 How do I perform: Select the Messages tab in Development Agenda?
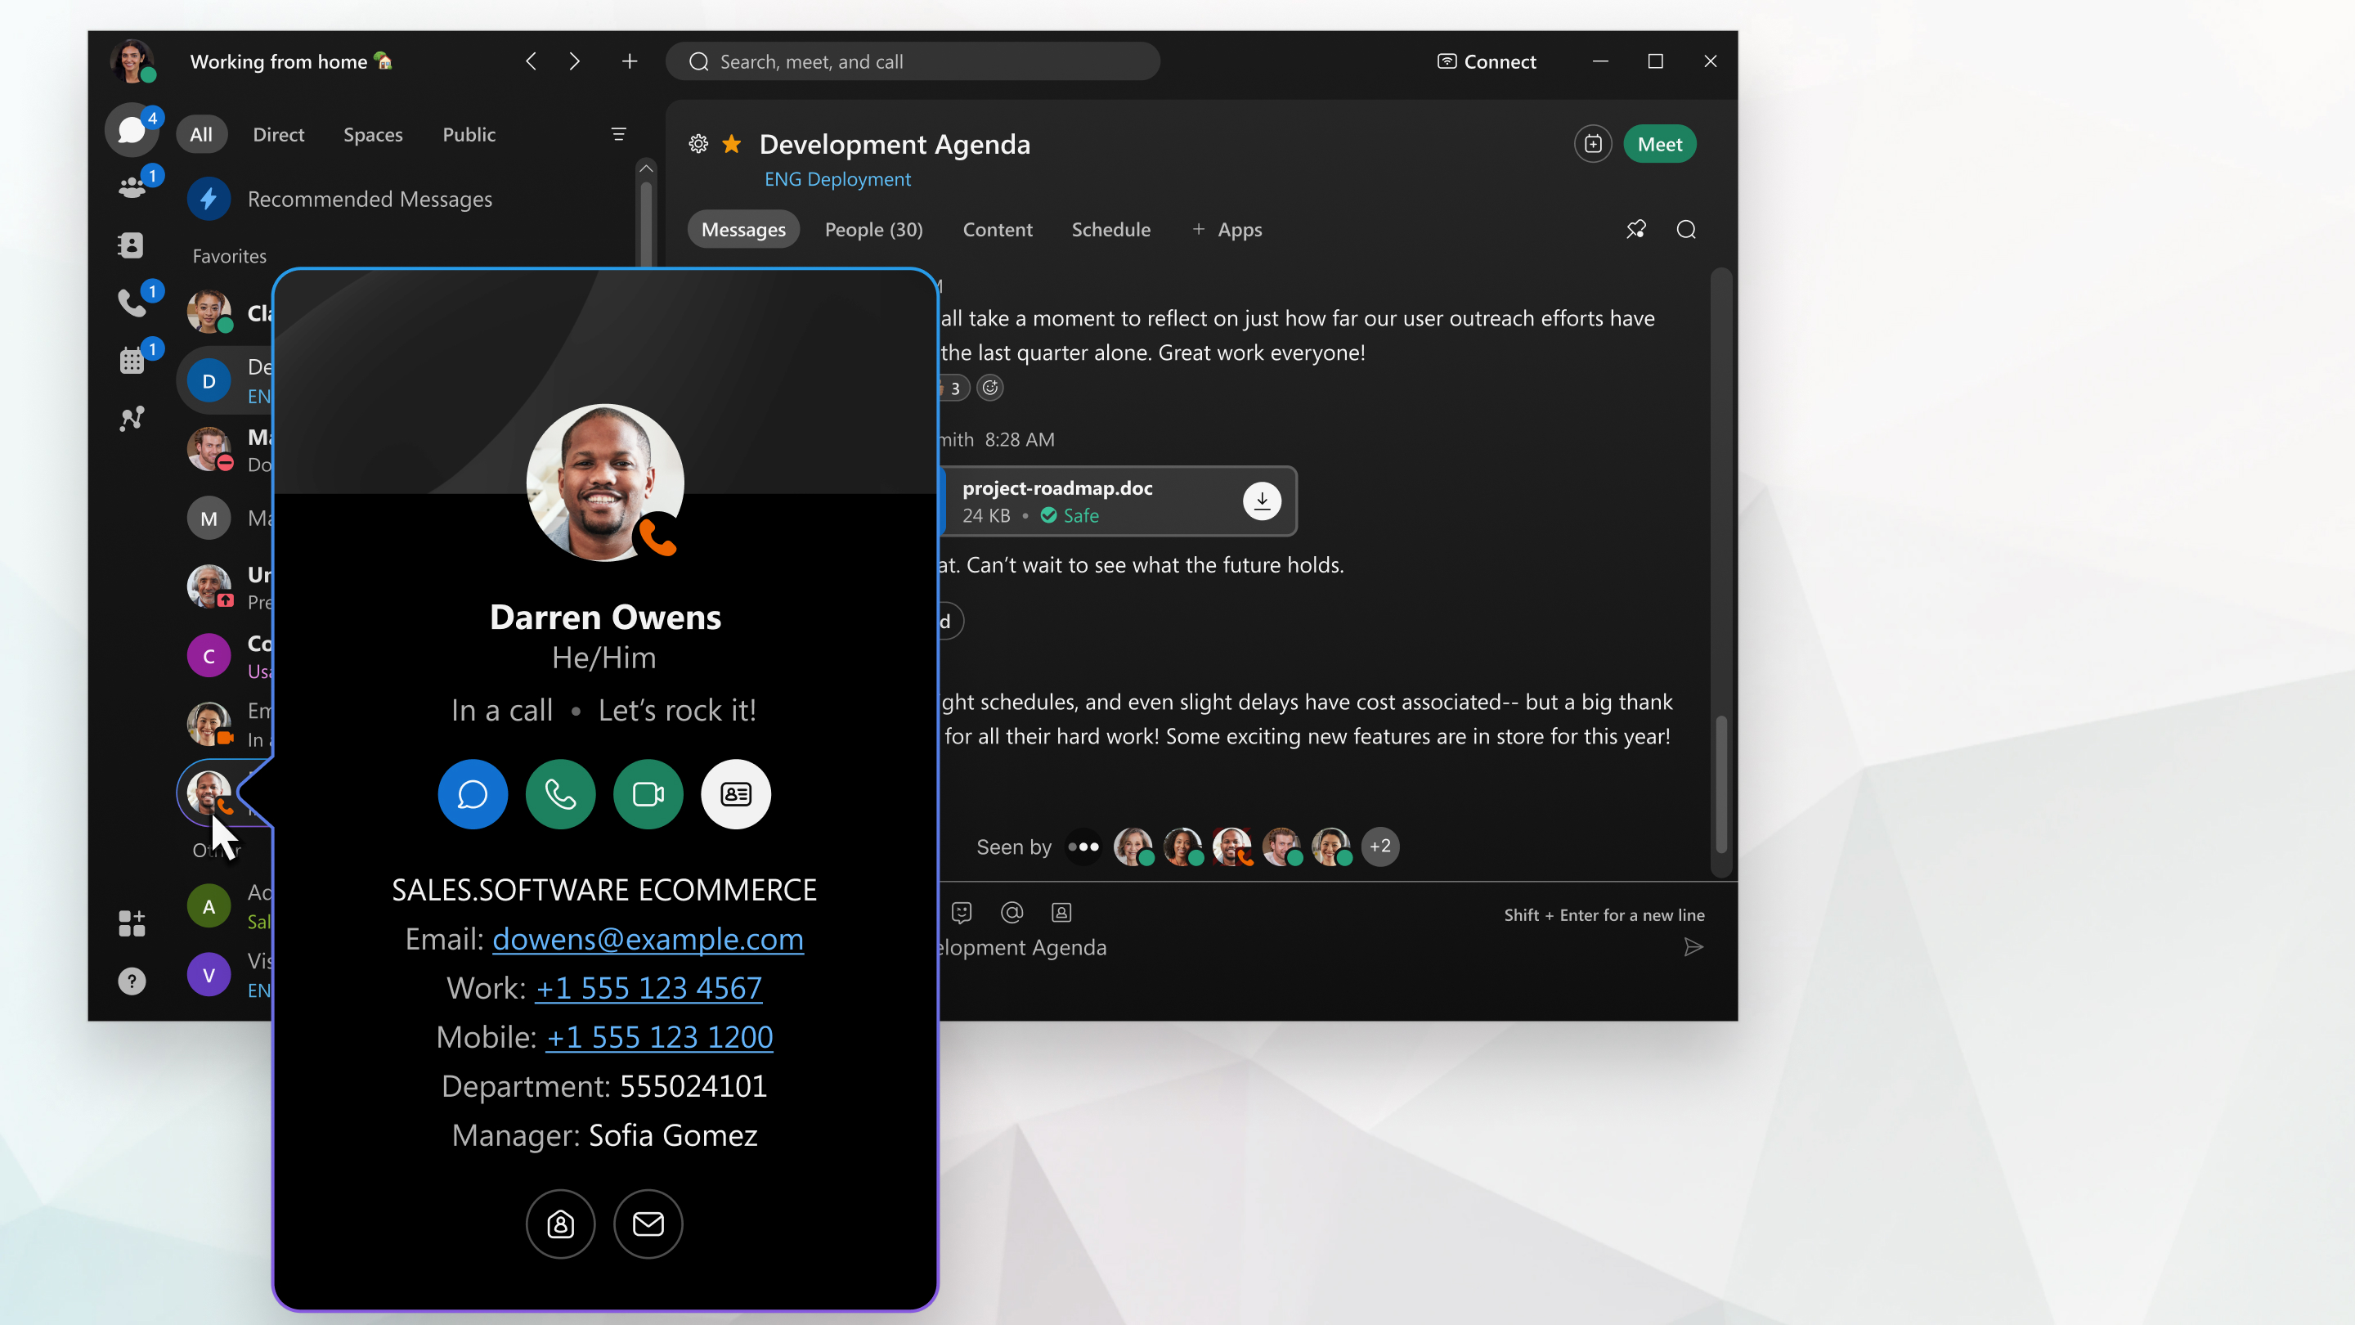coord(741,228)
